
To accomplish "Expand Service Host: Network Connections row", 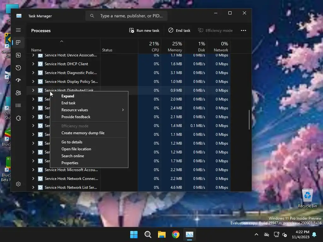I will (x=33, y=179).
